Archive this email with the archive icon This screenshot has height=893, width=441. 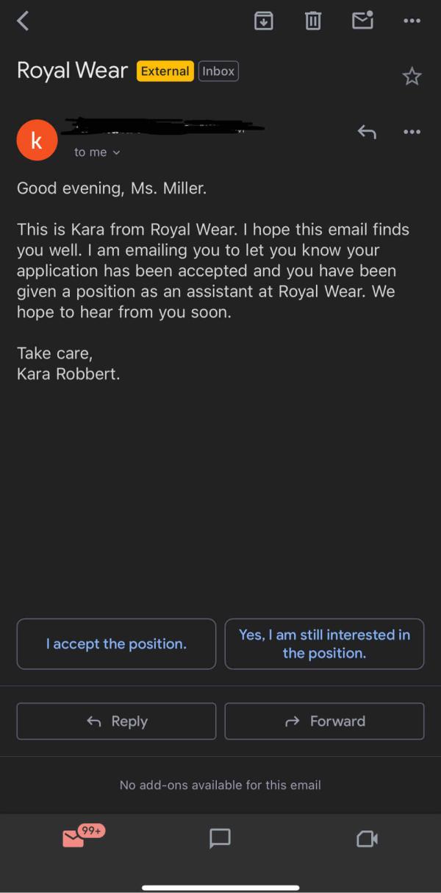click(x=263, y=21)
